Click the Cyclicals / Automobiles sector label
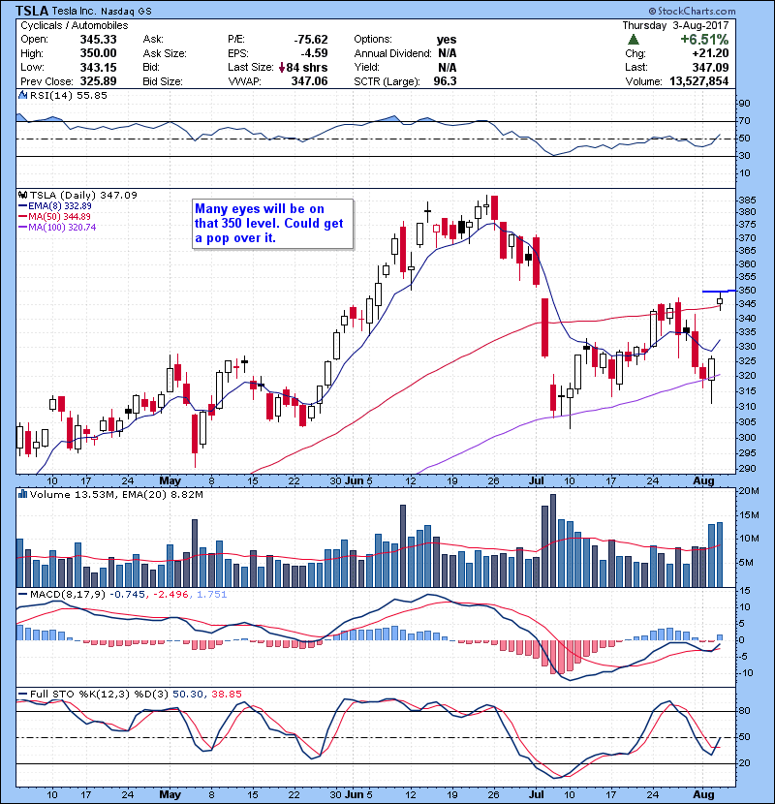Image resolution: width=775 pixels, height=804 pixels. click(x=75, y=25)
